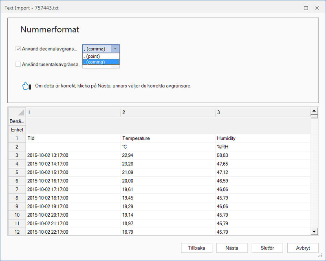Select column header 3

click(x=263, y=112)
